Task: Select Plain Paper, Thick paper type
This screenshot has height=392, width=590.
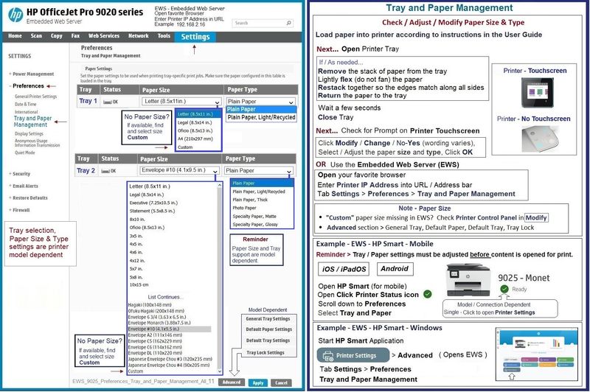Action: tap(250, 200)
